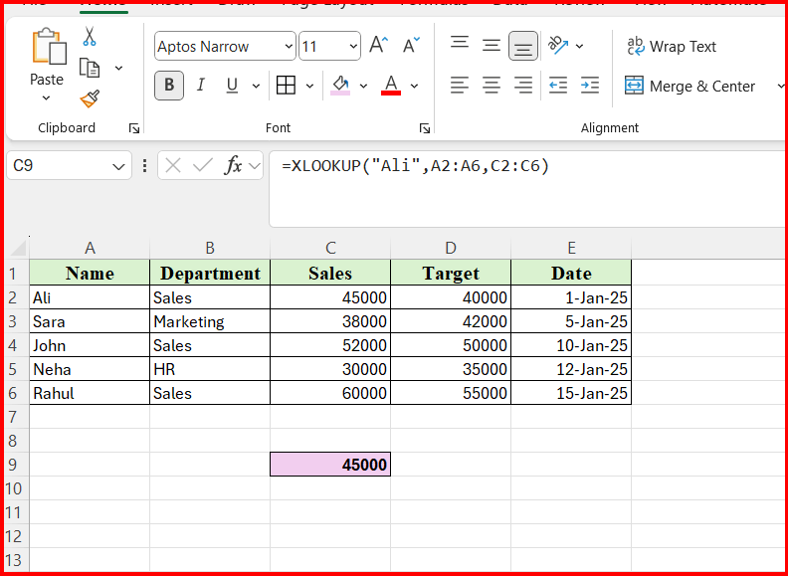Expand the Name Box dropdown arrow
The width and height of the screenshot is (788, 576).
118,166
